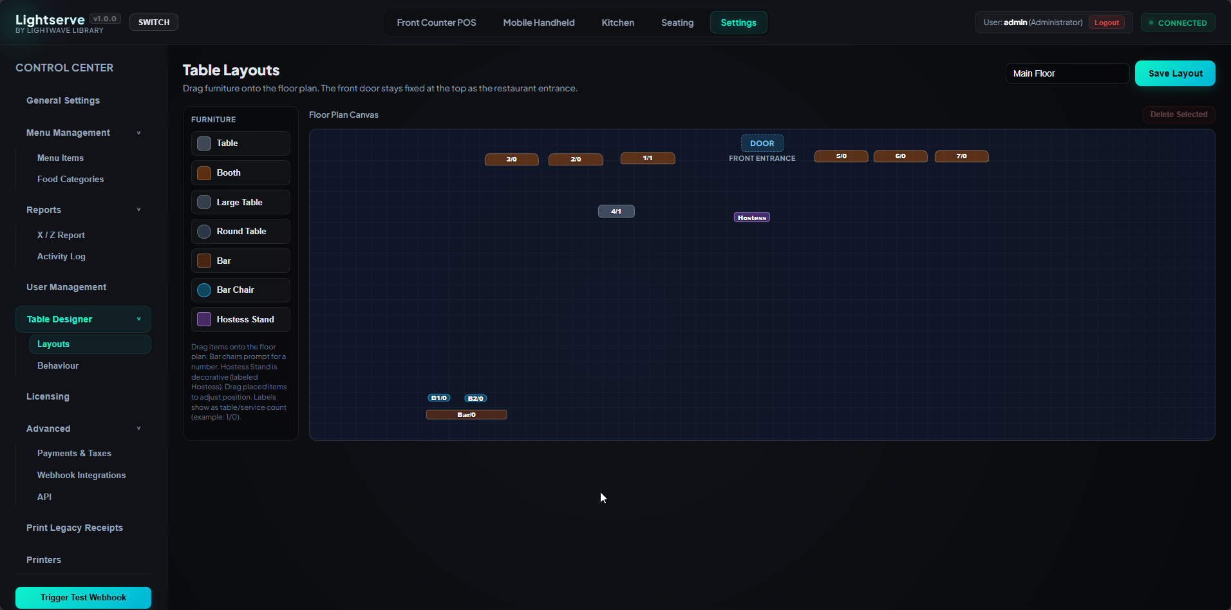Go to the Seating tab
The height and width of the screenshot is (610, 1231).
click(x=677, y=23)
